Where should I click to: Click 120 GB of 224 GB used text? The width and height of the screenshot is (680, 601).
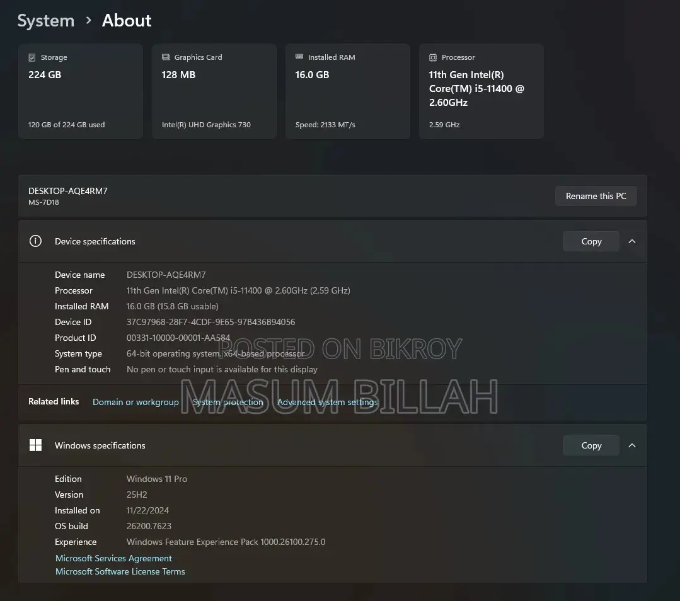(66, 125)
